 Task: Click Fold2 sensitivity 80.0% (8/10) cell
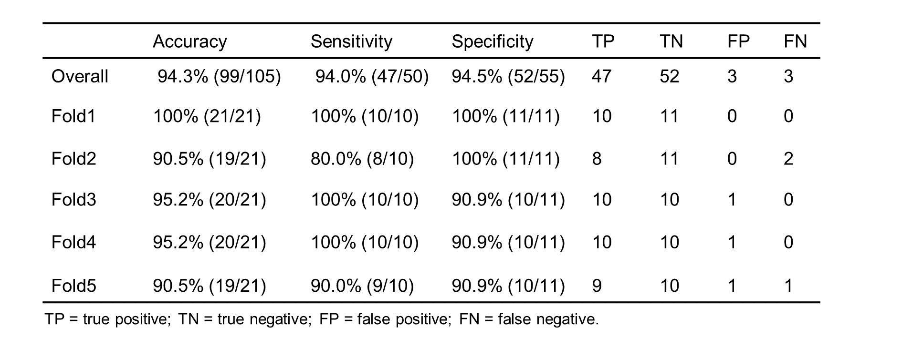pos(362,158)
